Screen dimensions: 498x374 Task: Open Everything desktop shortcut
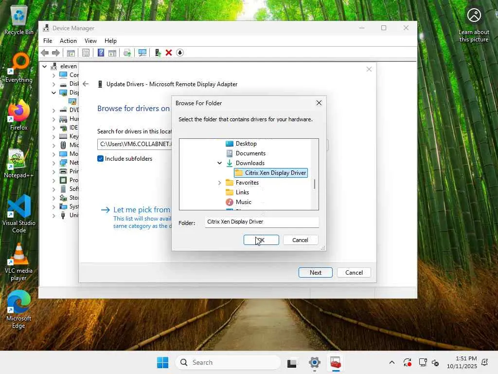pyautogui.click(x=19, y=68)
